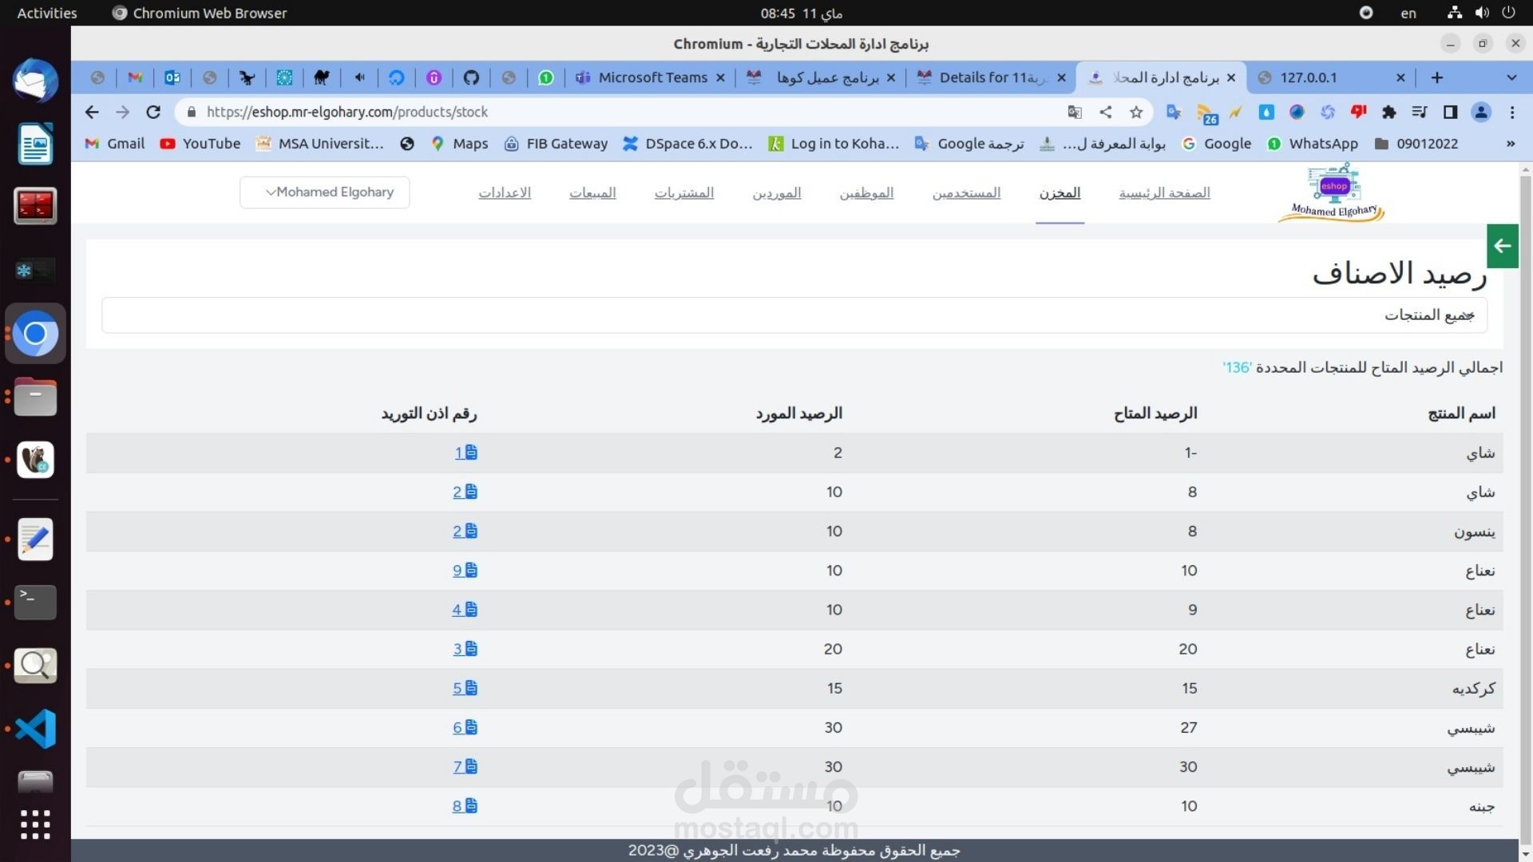
Task: Open supply order 9 document icon
Action: tap(471, 570)
